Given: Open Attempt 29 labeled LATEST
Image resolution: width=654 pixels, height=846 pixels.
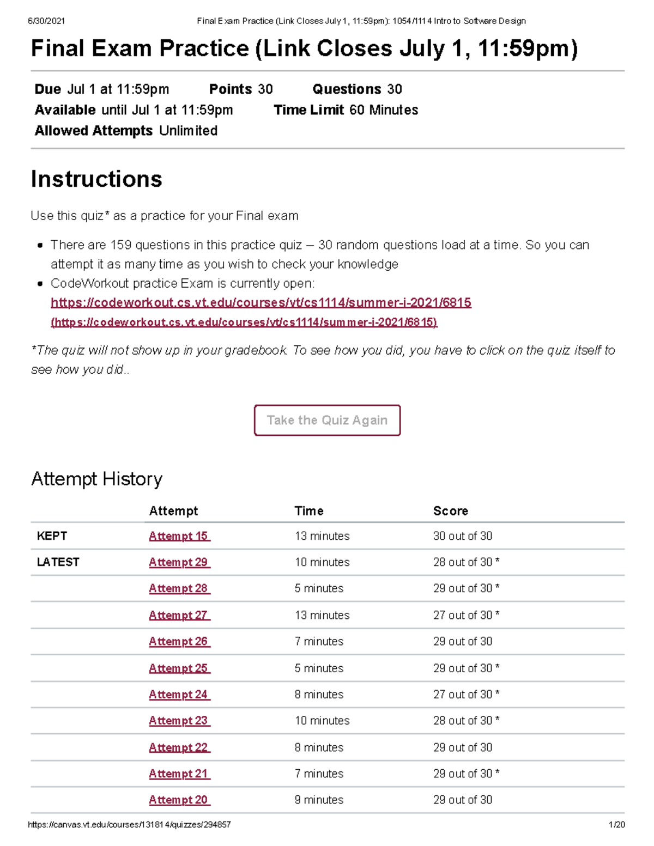Looking at the screenshot, I should [178, 562].
